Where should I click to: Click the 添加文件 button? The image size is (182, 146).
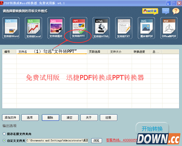click(11, 118)
